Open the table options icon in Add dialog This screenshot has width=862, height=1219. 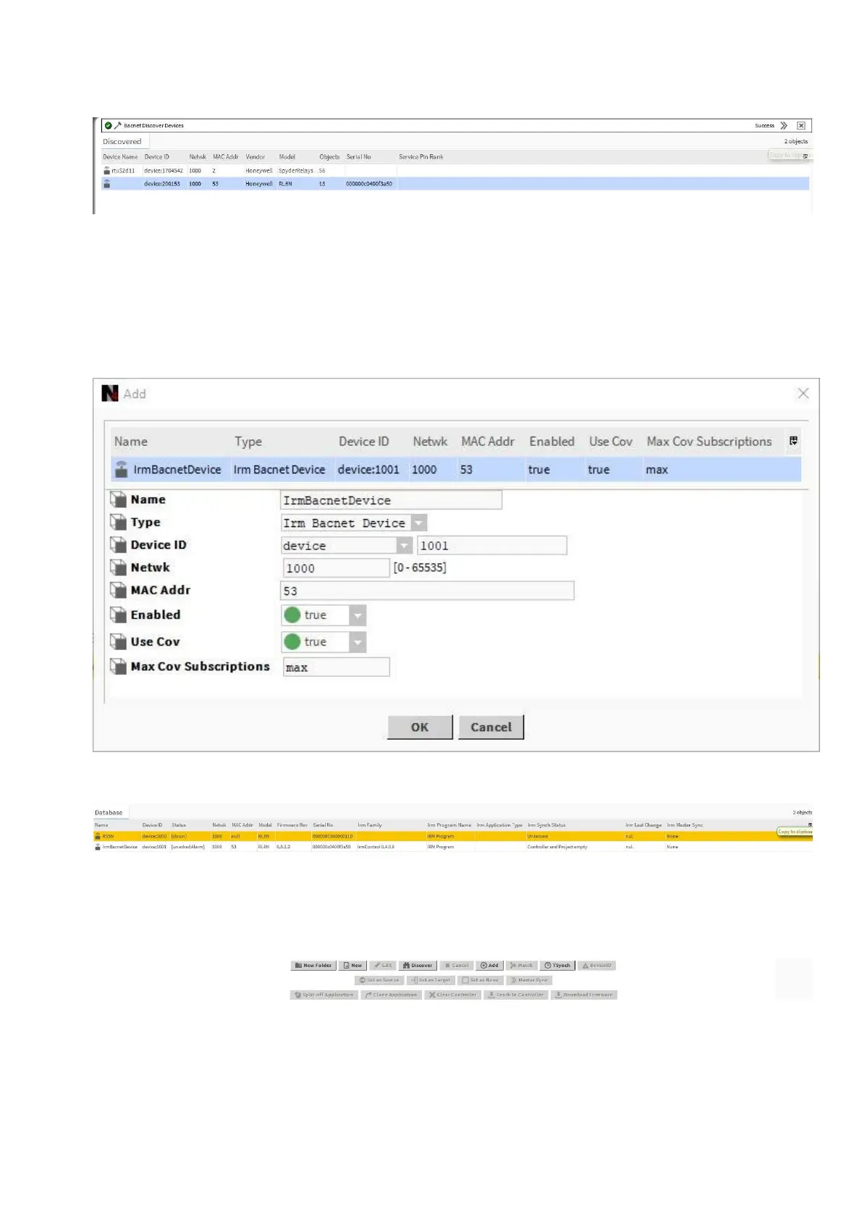pos(793,441)
